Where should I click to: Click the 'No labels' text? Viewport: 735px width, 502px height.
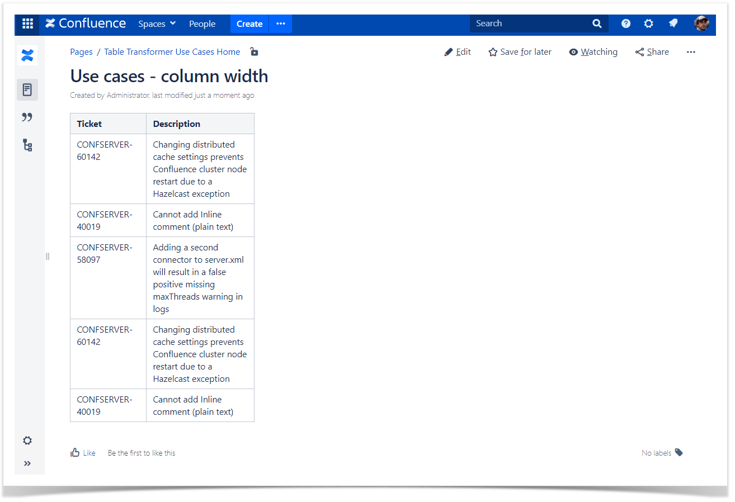click(x=656, y=453)
